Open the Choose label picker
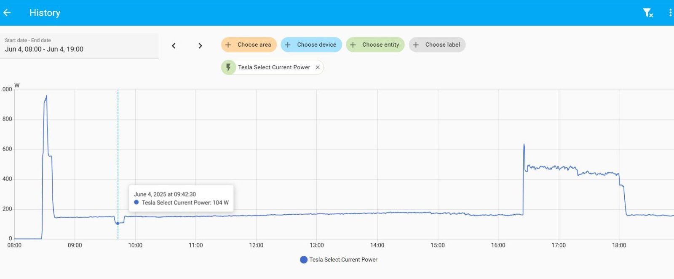The height and width of the screenshot is (279, 674). [x=437, y=45]
